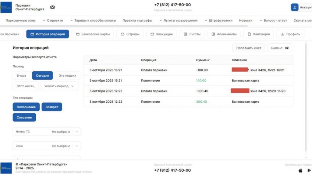Open the Эвакуации tab
The image size is (312, 175).
pos(162,34)
